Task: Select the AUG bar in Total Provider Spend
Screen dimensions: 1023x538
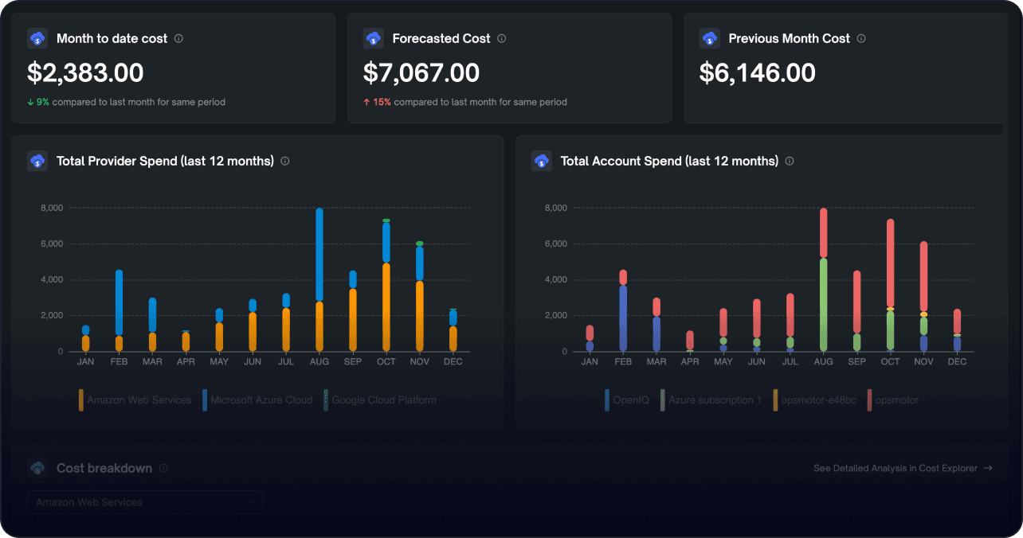Action: click(319, 280)
